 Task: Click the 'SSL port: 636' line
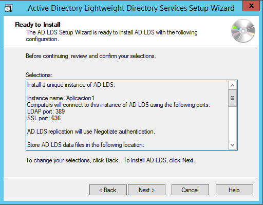pyautogui.click(x=44, y=118)
